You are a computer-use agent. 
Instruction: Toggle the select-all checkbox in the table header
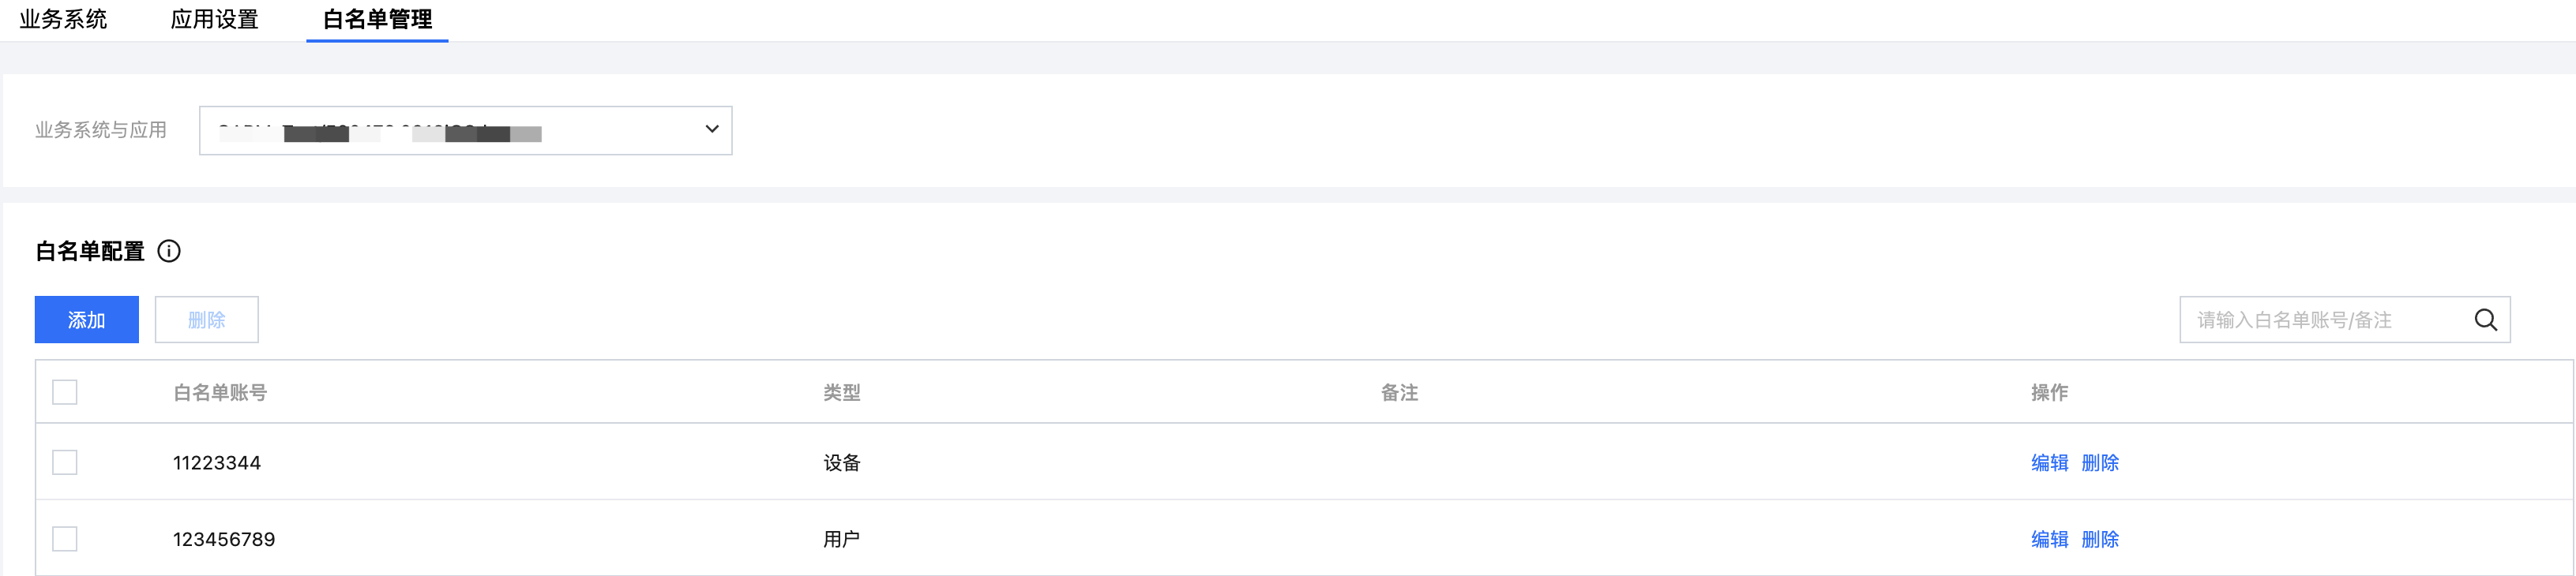pyautogui.click(x=65, y=392)
